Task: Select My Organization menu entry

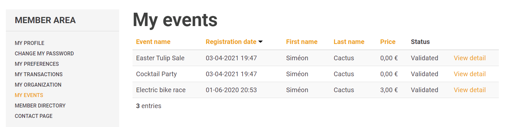Action: pos(38,85)
